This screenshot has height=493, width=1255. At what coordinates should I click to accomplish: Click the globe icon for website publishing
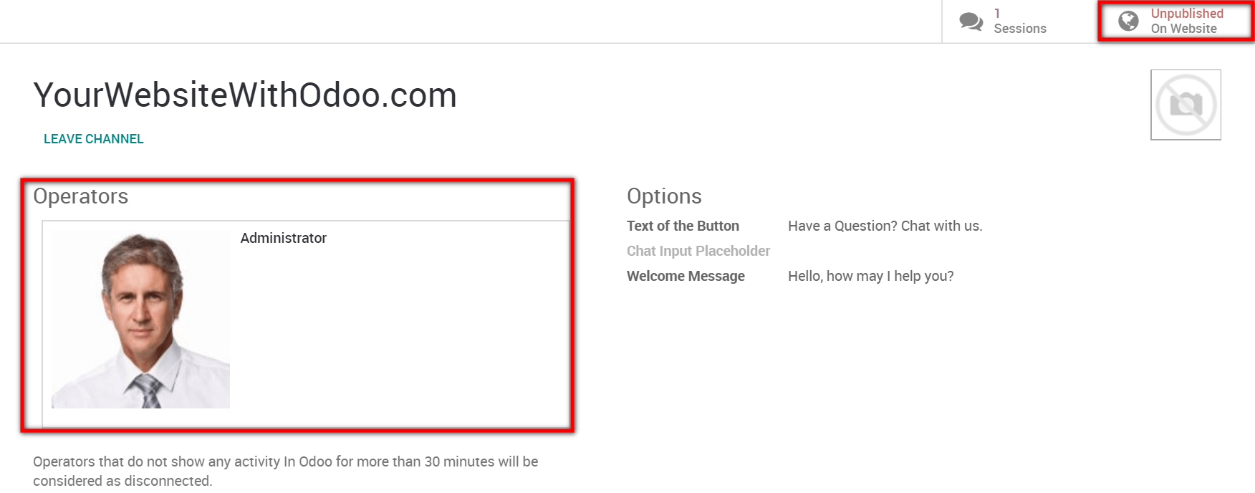click(1128, 21)
